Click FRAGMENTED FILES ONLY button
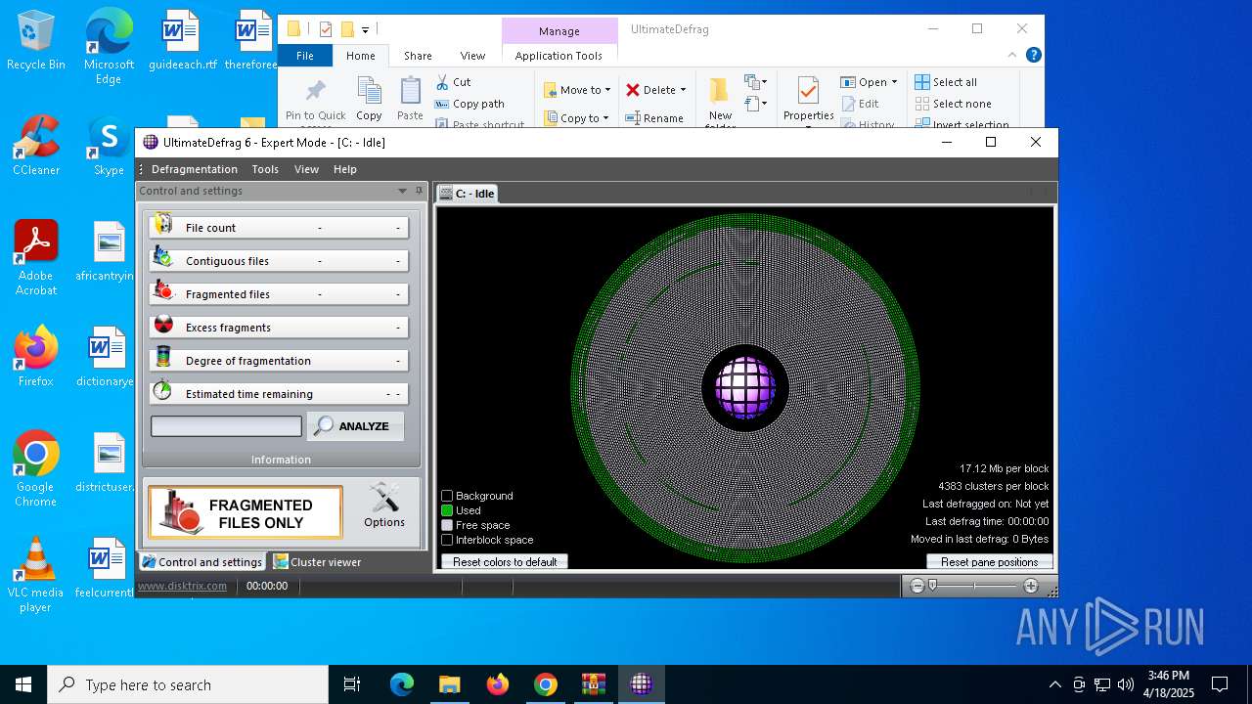 [246, 512]
